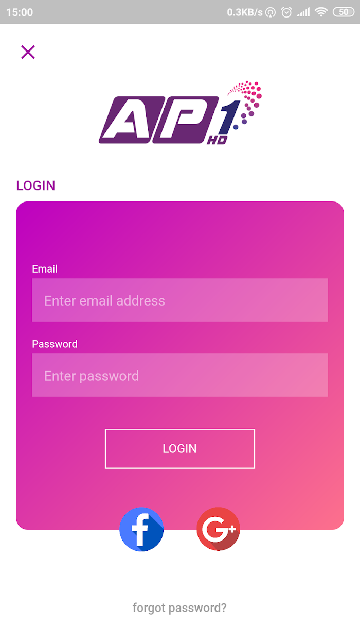The image size is (360, 641).
Task: Tap the pink dotted swirl in logo
Action: click(x=246, y=102)
